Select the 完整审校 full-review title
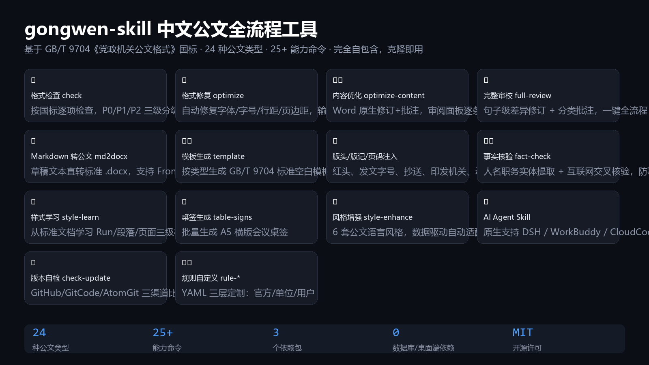 point(517,96)
